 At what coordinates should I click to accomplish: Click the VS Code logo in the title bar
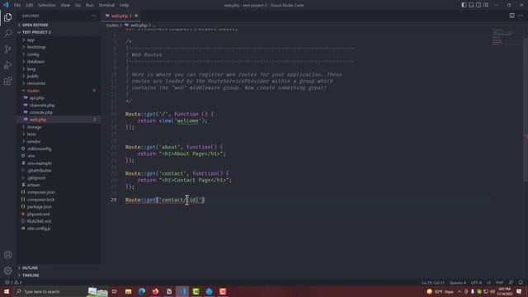click(6, 5)
